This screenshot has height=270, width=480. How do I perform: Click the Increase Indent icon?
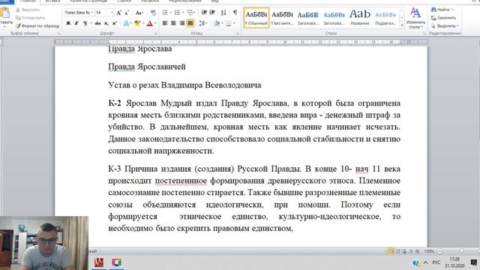(x=212, y=13)
